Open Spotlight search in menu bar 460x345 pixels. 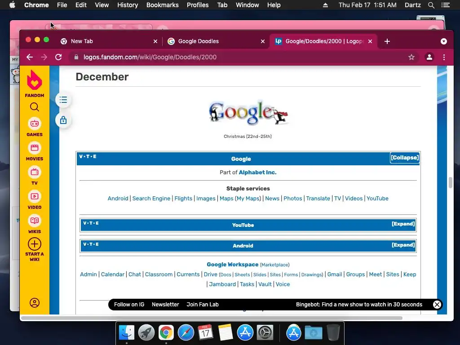431,5
